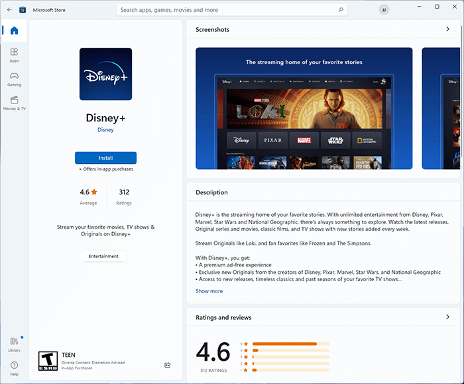Click the search magnifier icon

[x=341, y=10]
